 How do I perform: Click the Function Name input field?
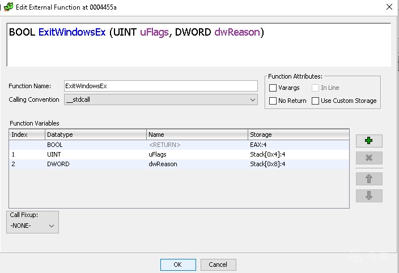point(161,86)
